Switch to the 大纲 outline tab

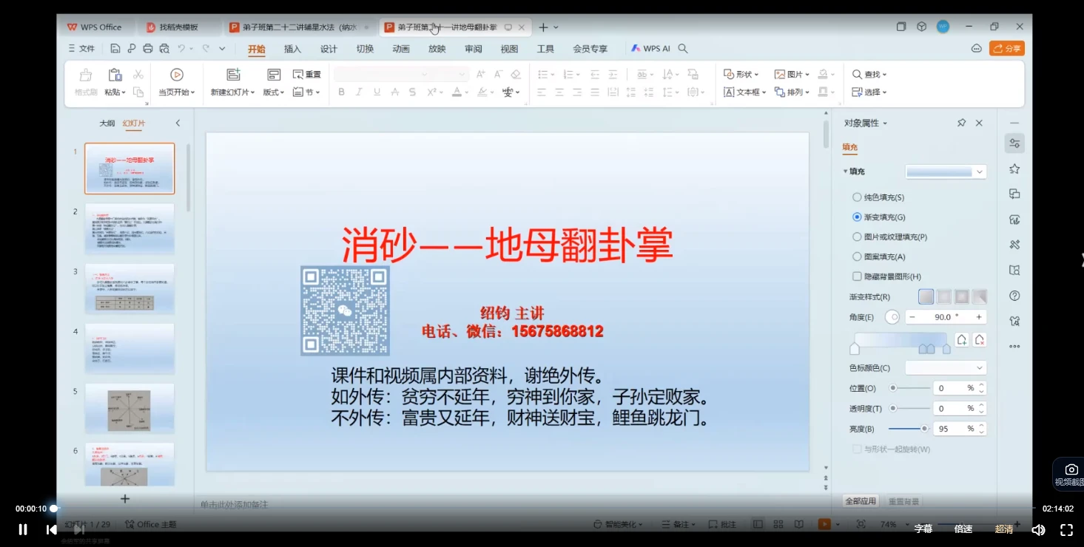click(107, 123)
